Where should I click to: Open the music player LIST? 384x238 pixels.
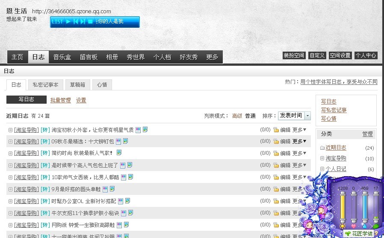click(x=58, y=22)
